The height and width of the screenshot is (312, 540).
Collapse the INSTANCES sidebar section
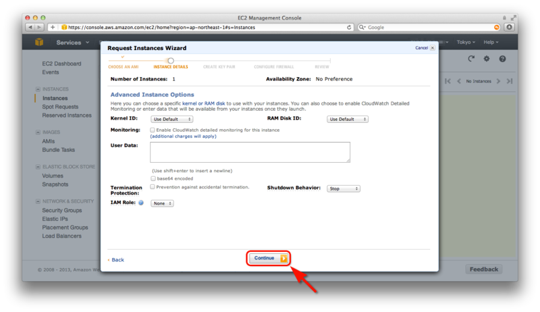38,89
